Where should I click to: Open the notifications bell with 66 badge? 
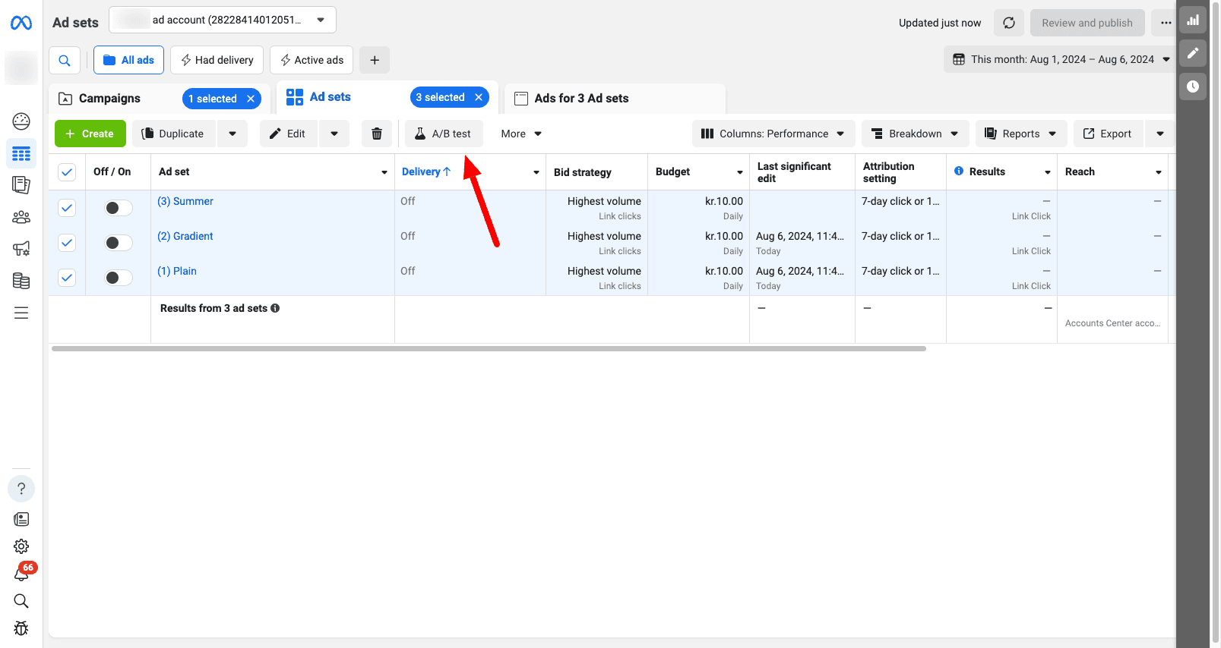[21, 574]
